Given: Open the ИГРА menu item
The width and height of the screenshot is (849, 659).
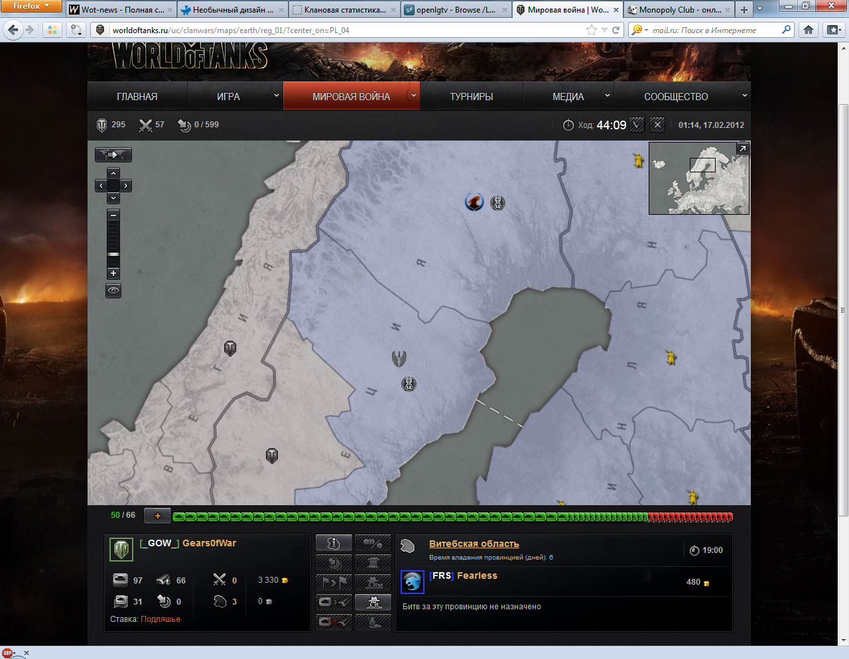Looking at the screenshot, I should tap(228, 97).
